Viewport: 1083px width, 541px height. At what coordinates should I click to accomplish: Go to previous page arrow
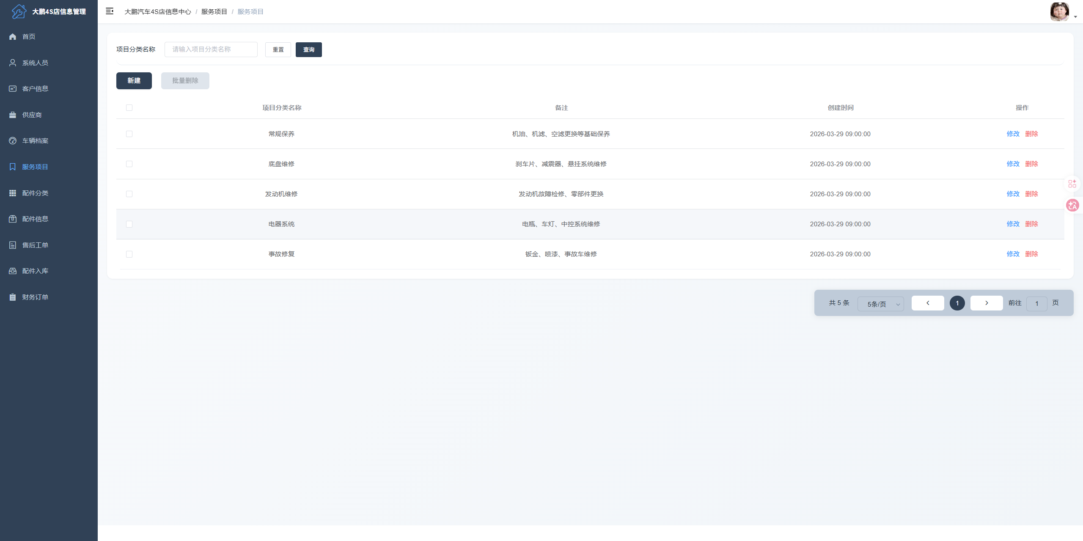tap(928, 303)
